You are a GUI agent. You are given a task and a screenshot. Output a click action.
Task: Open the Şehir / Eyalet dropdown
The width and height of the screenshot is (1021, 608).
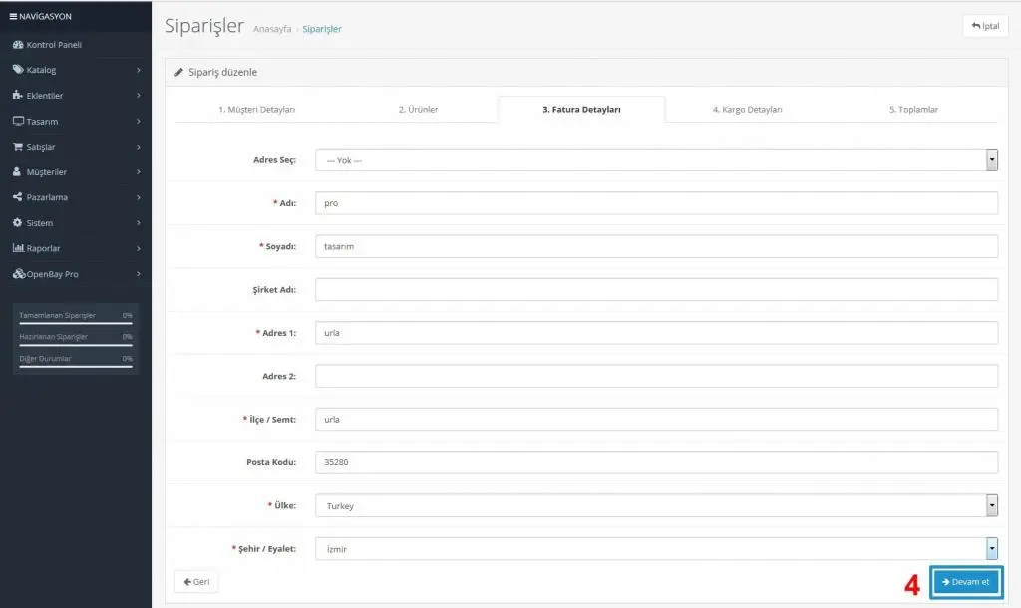coord(656,549)
